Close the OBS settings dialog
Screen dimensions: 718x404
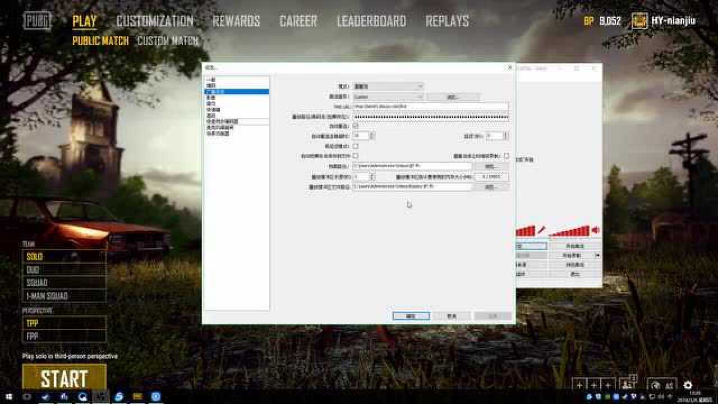coord(509,67)
